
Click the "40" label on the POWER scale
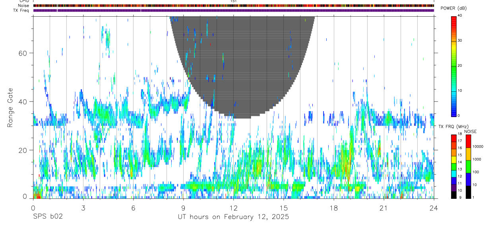coord(460,15)
